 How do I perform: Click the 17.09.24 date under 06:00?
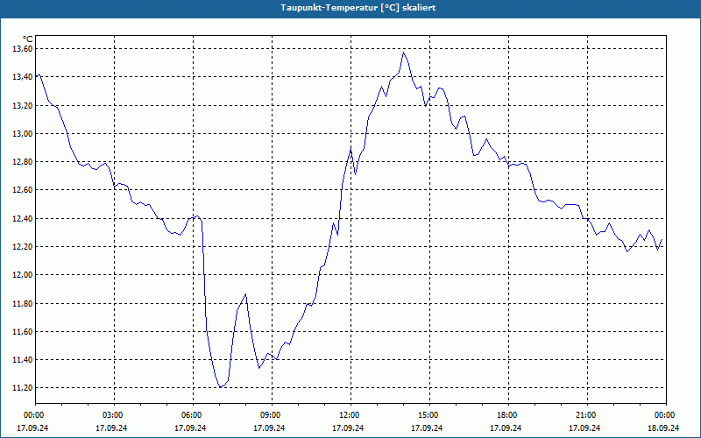tap(190, 427)
